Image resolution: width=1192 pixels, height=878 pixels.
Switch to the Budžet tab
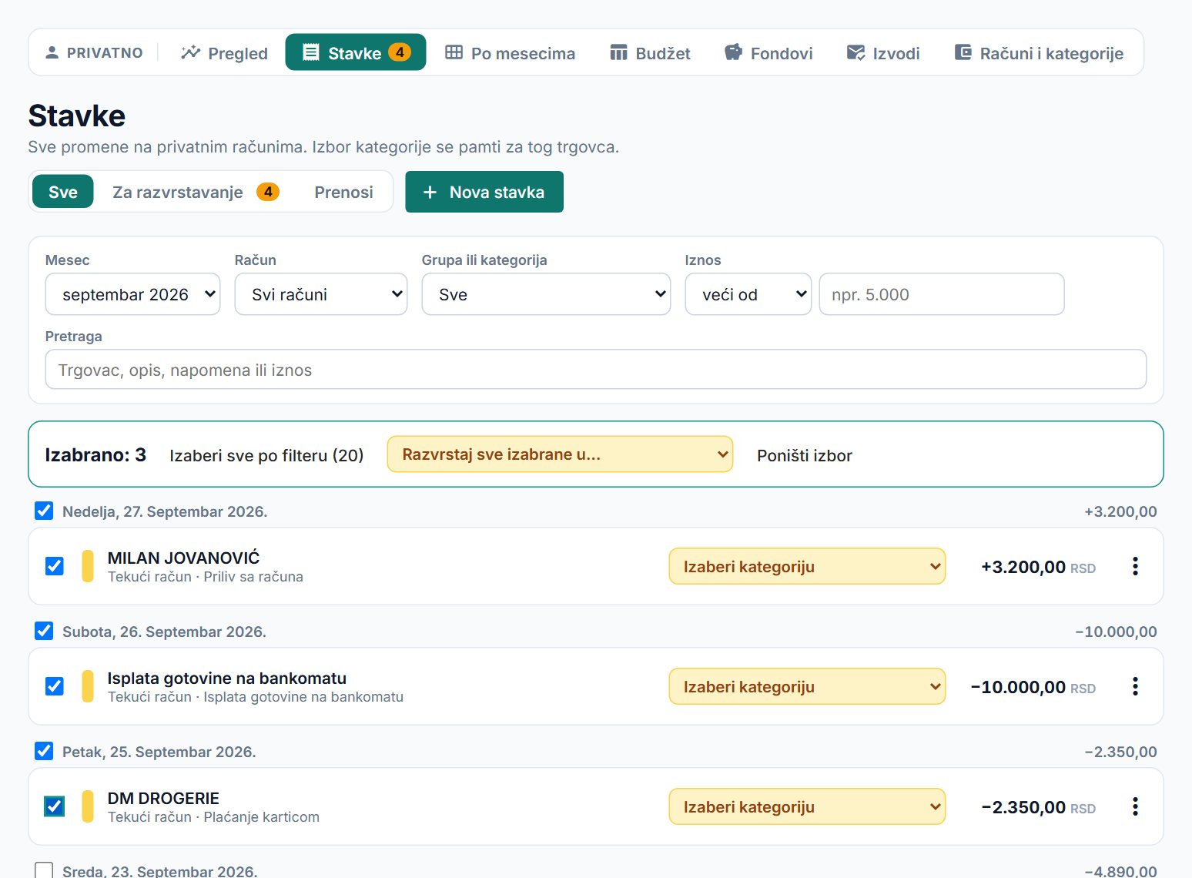tap(650, 52)
